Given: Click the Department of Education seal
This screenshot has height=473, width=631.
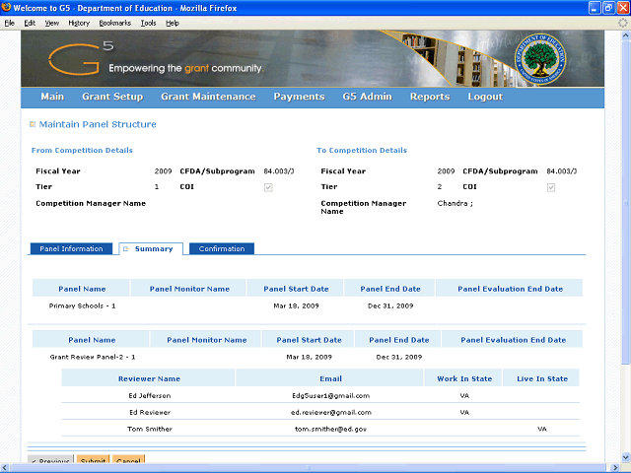Looking at the screenshot, I should [545, 58].
